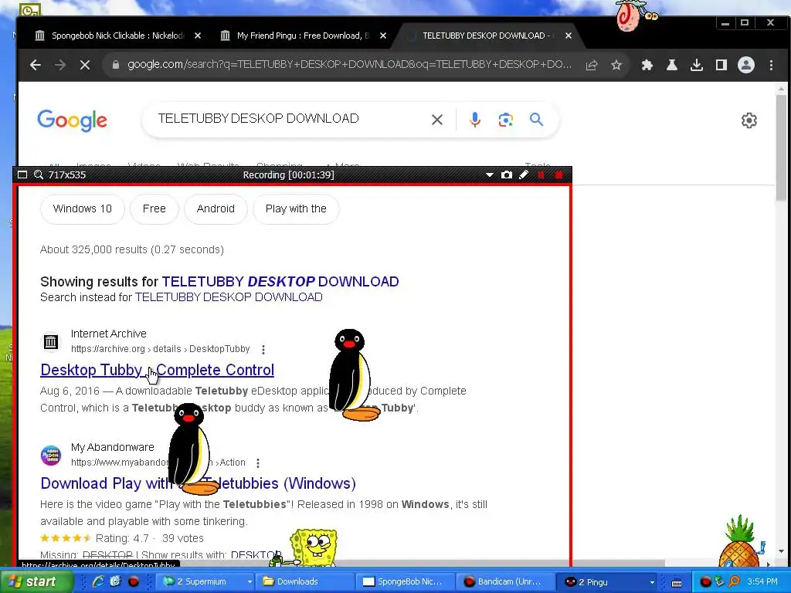Apply the Android filter chip

pyautogui.click(x=216, y=208)
